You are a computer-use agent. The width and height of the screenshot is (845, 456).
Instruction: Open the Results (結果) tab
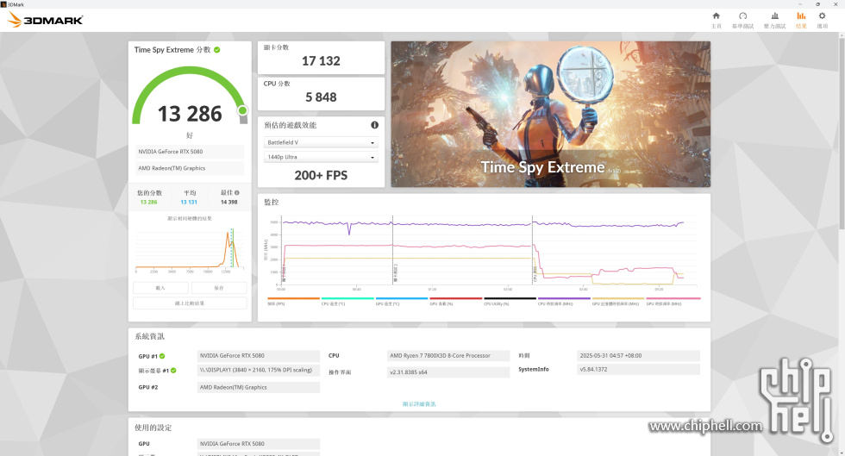point(801,20)
